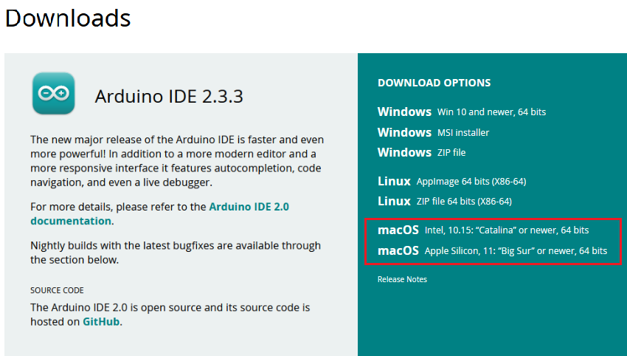Download macOS Intel Catalina version

[483, 230]
